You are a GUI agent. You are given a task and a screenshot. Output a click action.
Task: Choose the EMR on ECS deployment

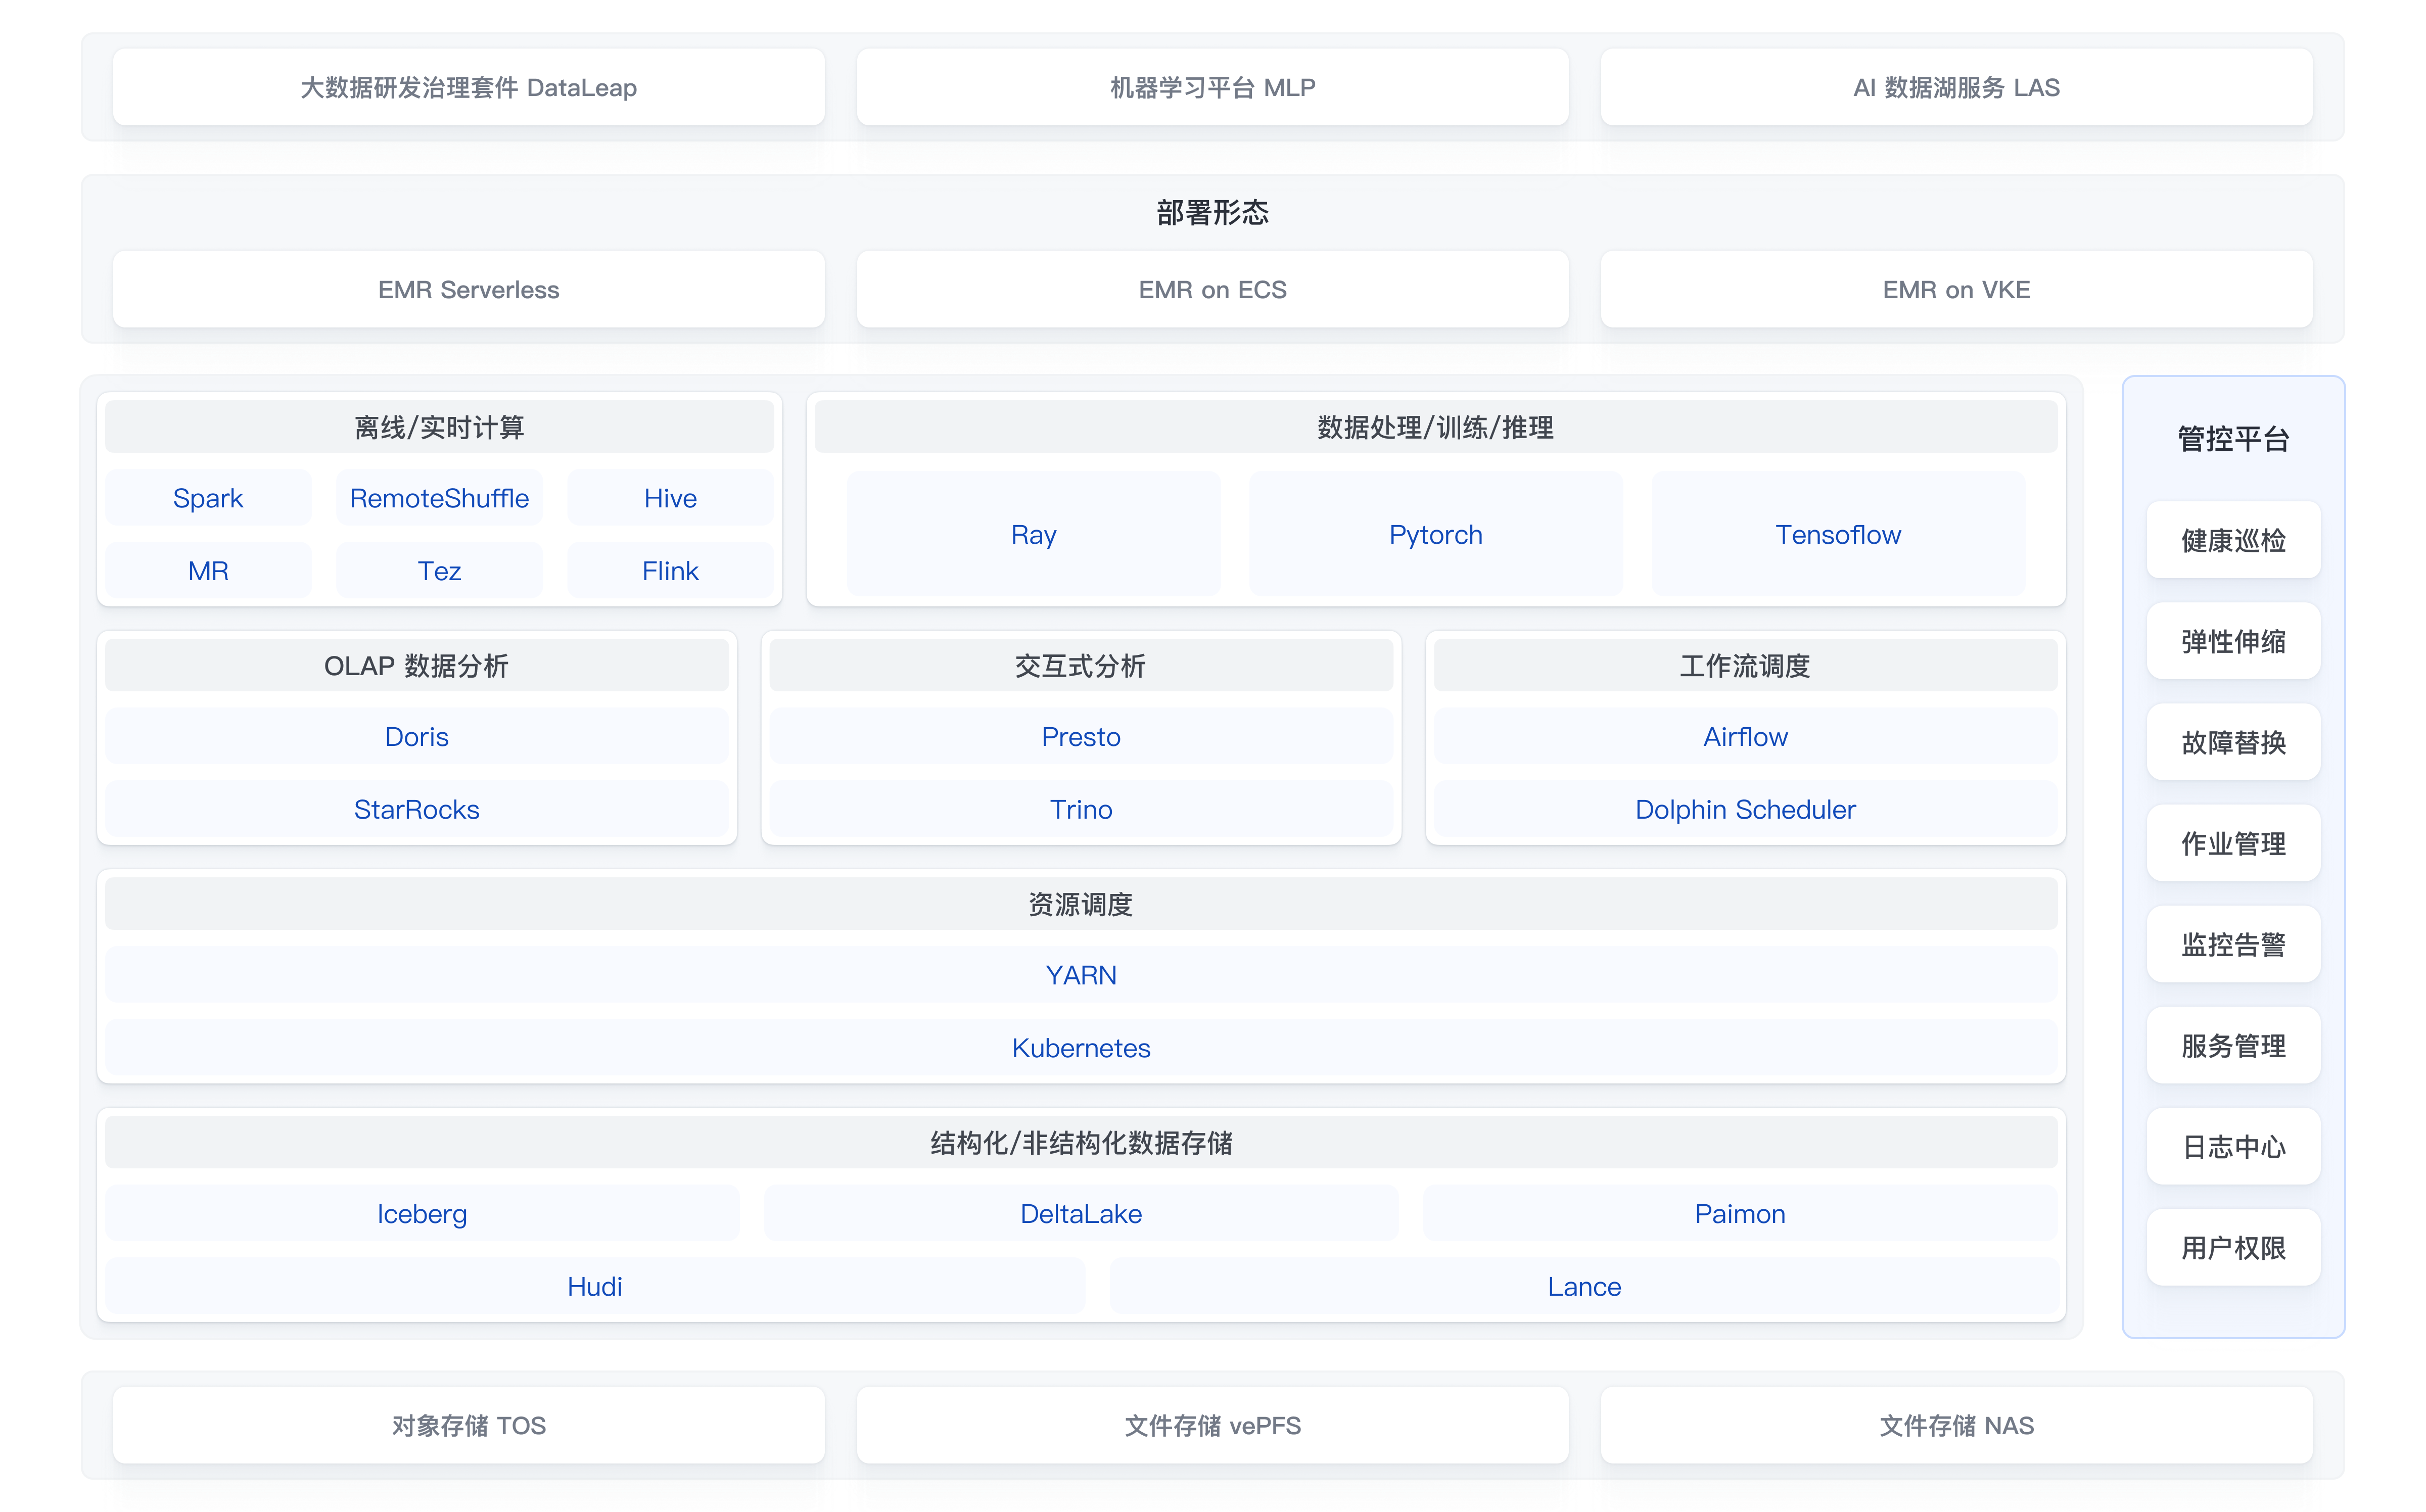[1212, 290]
